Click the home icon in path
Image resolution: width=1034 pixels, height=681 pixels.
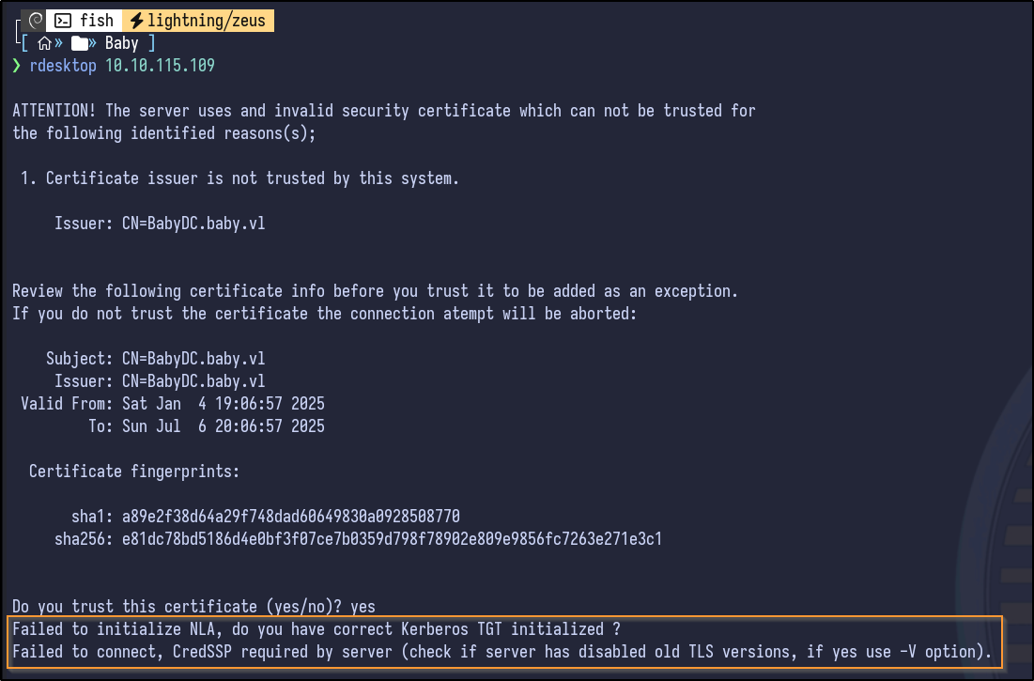tap(44, 43)
